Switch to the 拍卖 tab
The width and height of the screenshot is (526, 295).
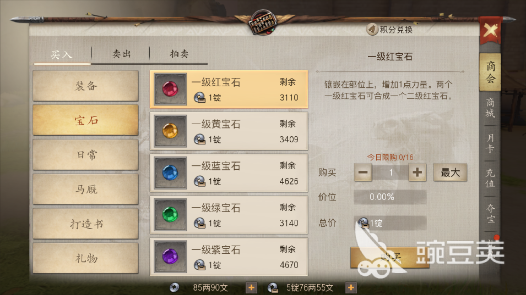coord(179,54)
